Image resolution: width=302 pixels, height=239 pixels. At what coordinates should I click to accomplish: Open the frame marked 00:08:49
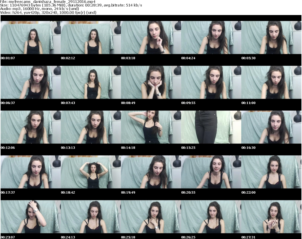pos(151,82)
